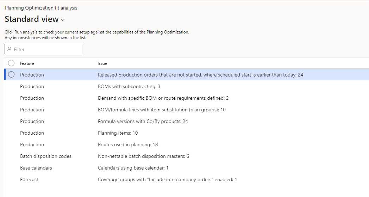This screenshot has width=369, height=197.
Task: Open the Standard view title selector
Action: click(32, 19)
